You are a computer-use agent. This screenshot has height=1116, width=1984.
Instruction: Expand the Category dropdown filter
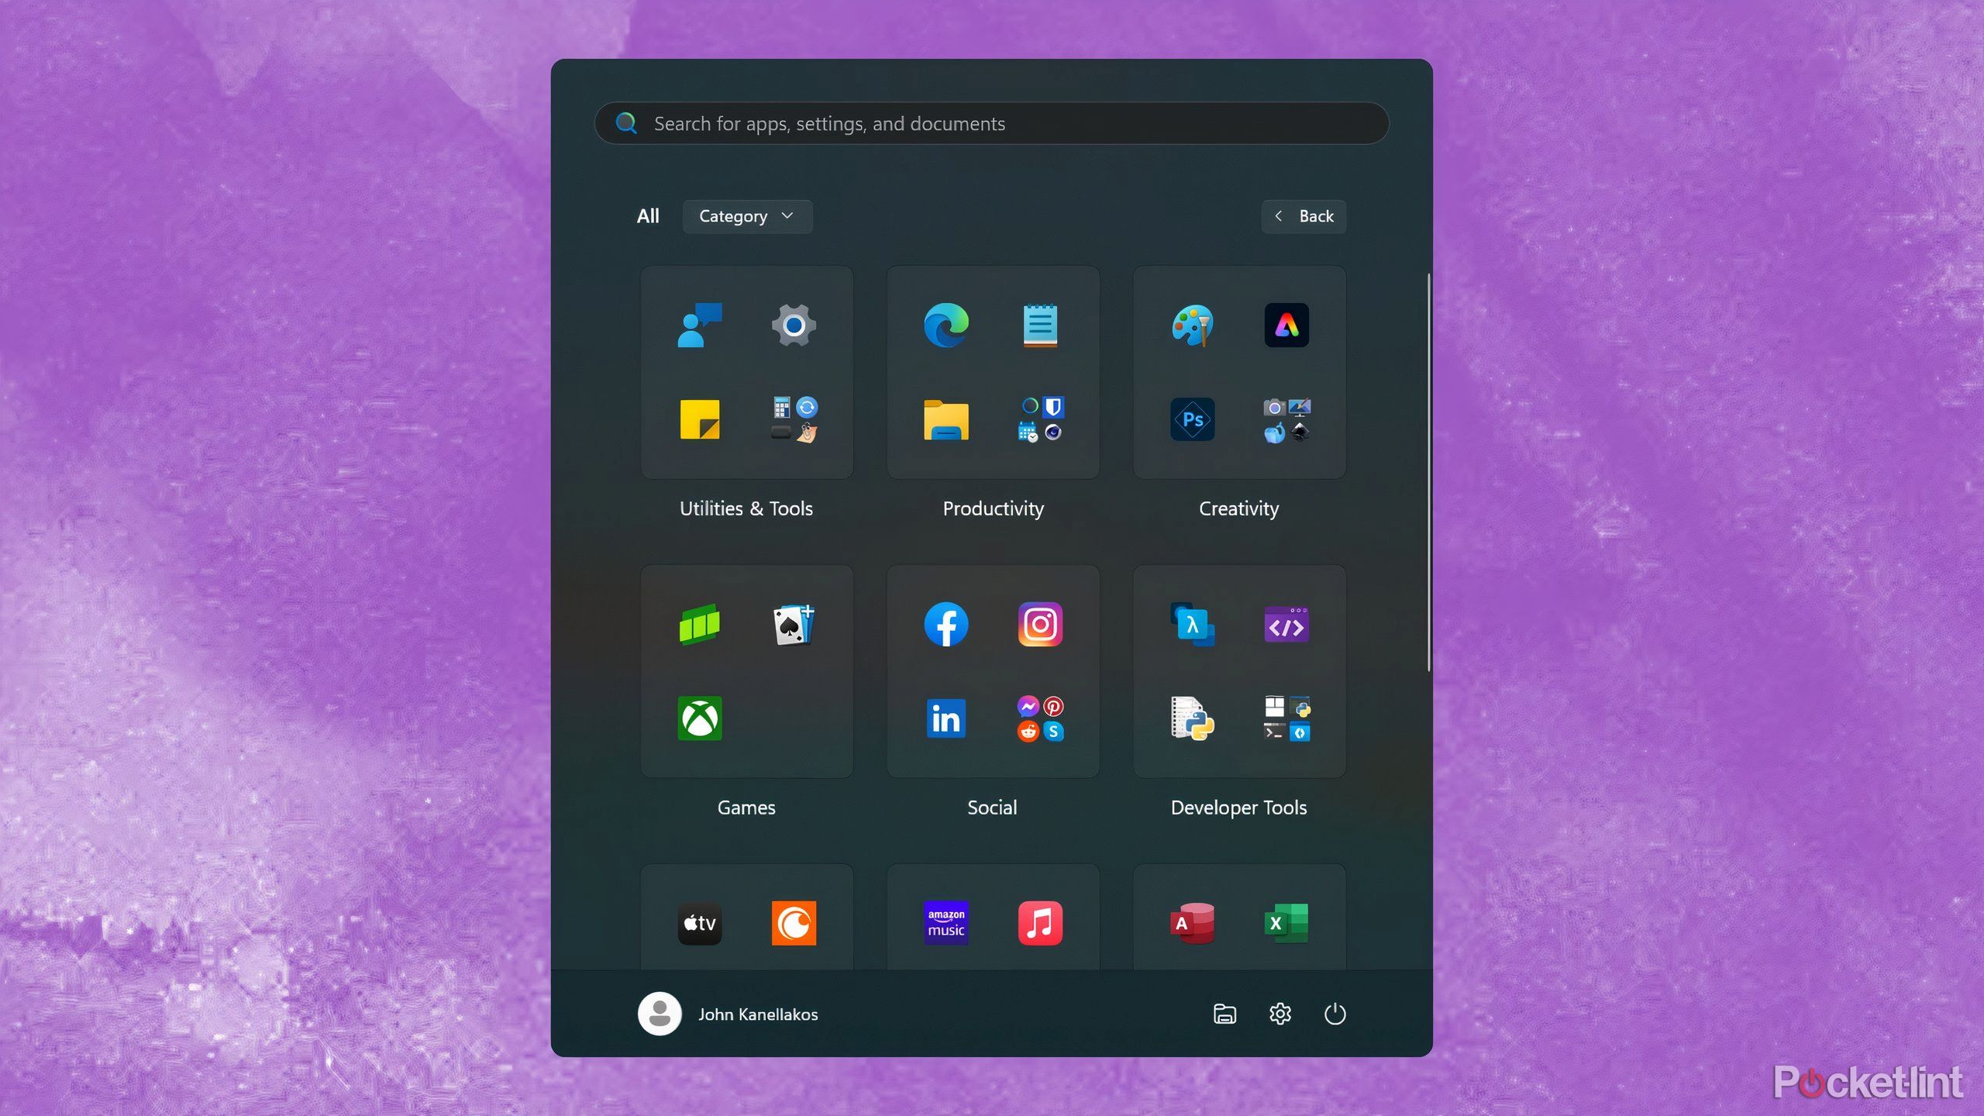click(746, 215)
